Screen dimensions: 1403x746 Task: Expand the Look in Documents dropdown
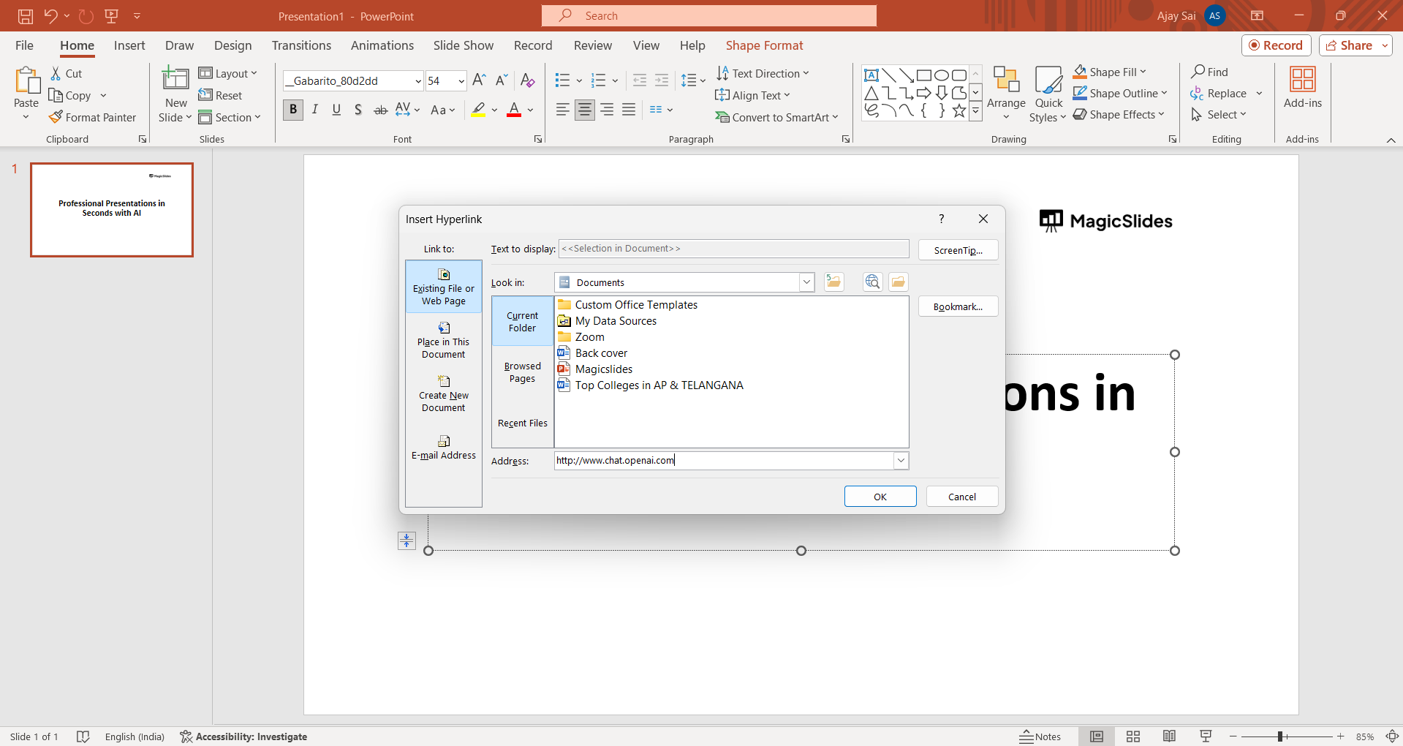coord(806,282)
